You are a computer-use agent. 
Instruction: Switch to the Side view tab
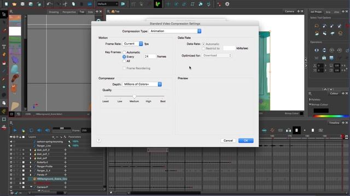pos(90,12)
